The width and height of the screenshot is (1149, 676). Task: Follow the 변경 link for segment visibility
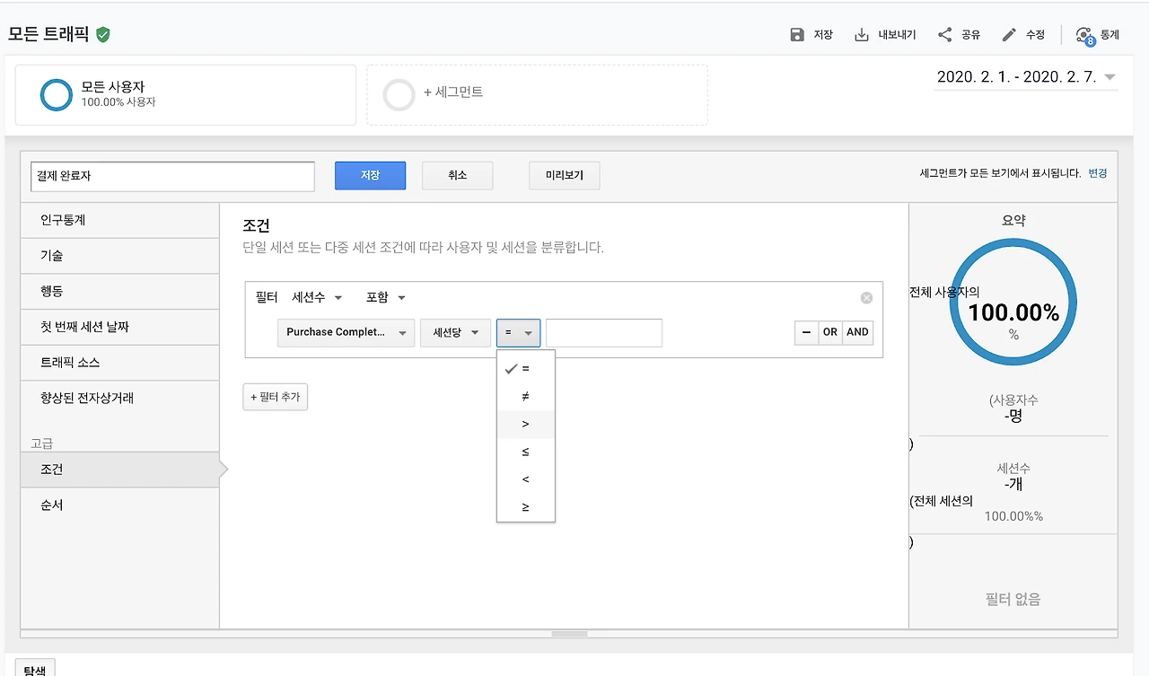pos(1098,173)
